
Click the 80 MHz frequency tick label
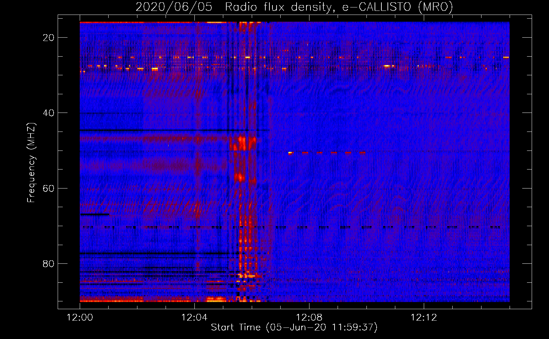pos(49,263)
